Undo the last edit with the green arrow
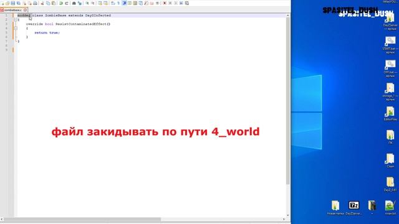399x224 pixels. click(x=60, y=3)
